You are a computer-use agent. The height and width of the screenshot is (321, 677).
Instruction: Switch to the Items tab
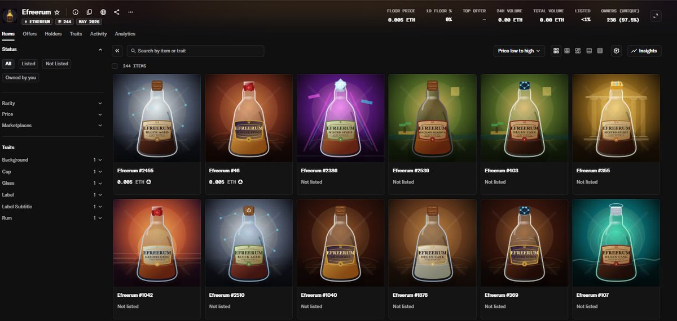(8, 34)
